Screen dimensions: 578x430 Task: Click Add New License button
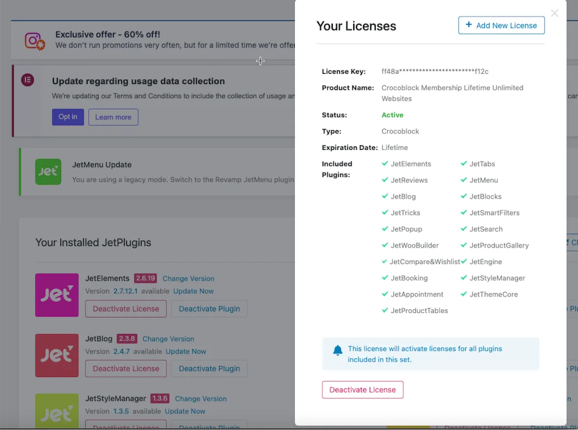[x=501, y=25]
